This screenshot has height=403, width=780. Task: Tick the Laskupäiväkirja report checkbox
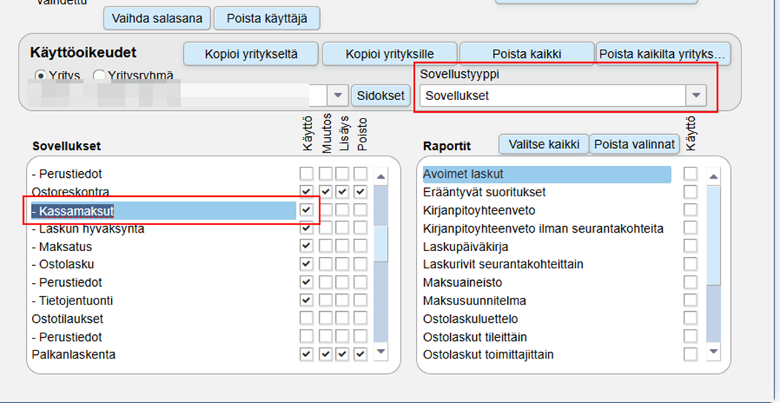[x=690, y=246]
